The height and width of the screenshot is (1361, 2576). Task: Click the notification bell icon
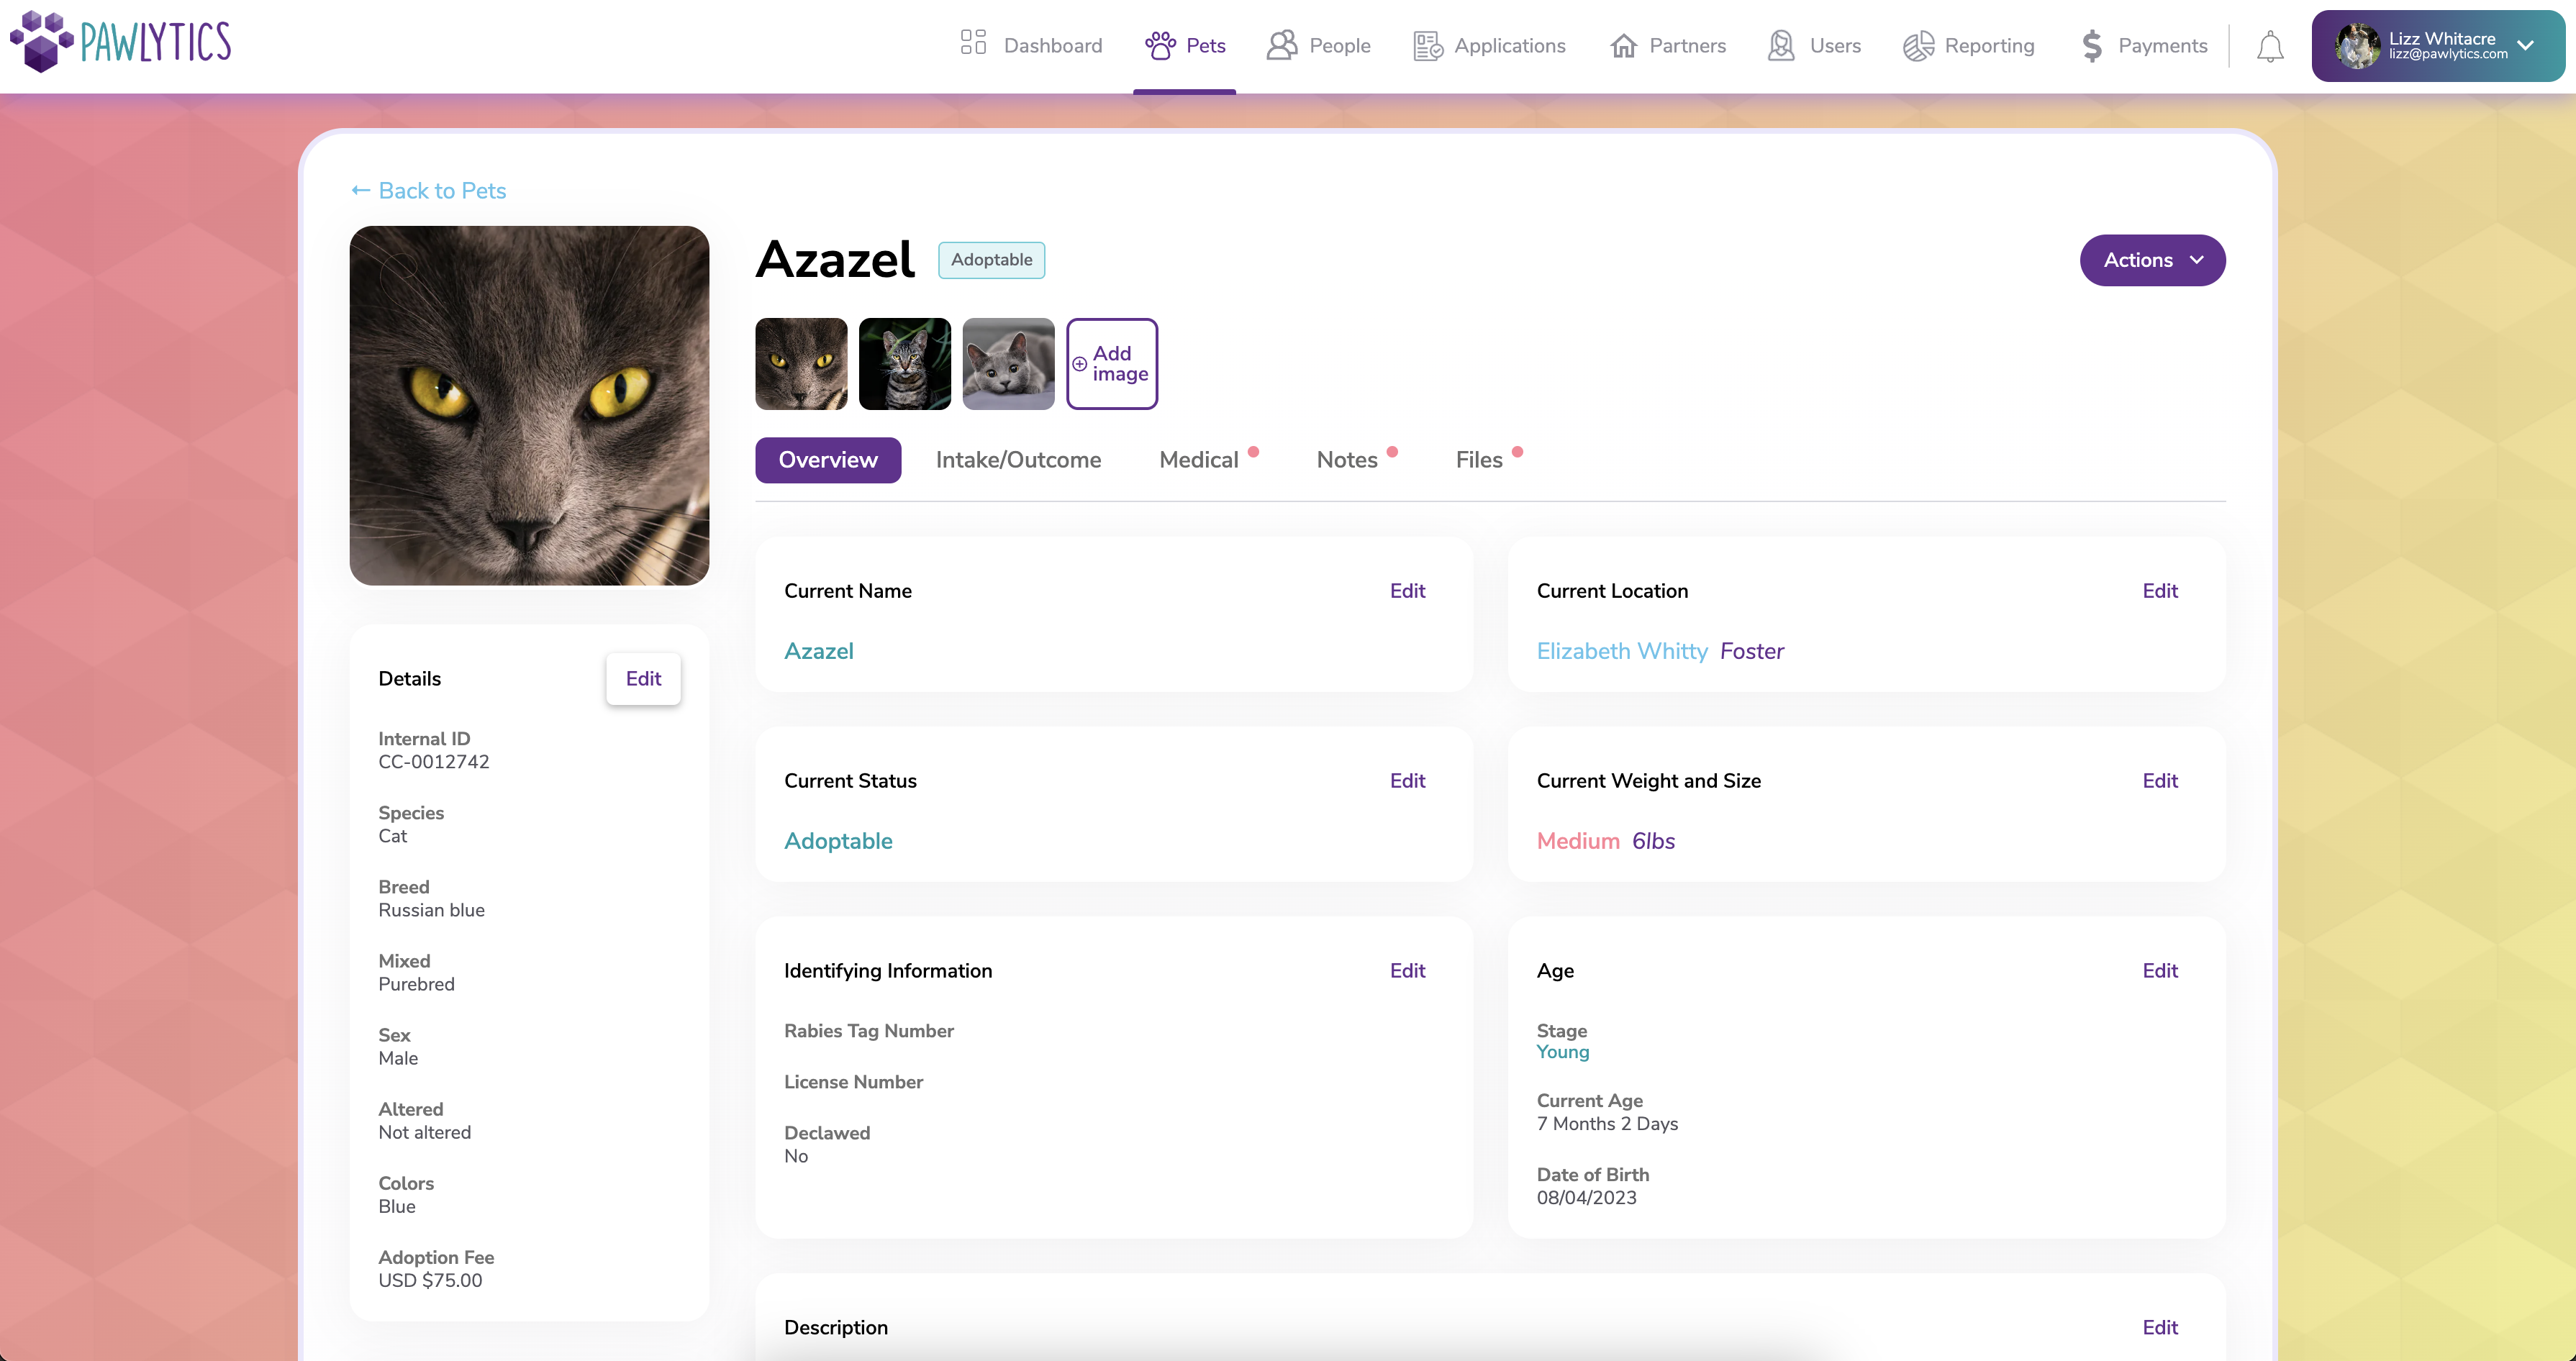2270,45
